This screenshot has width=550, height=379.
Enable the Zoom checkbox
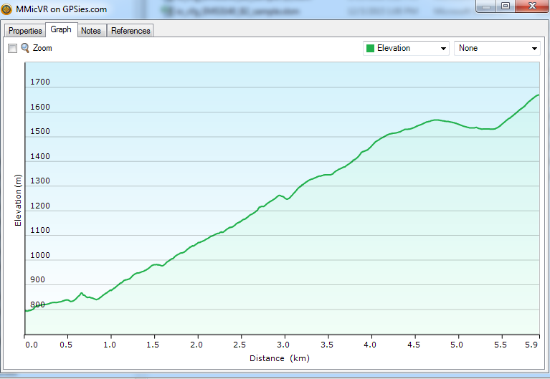pos(12,48)
